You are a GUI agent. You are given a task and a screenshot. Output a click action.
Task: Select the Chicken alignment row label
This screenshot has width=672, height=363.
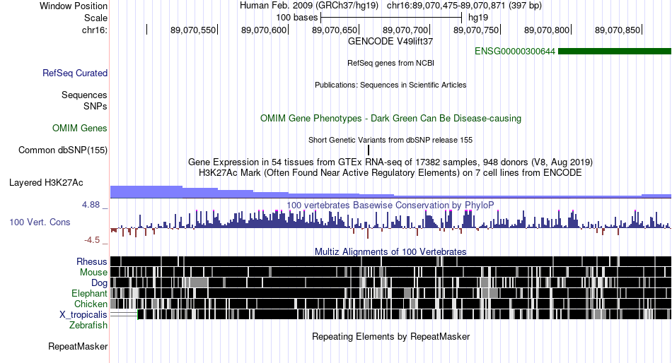tap(91, 304)
